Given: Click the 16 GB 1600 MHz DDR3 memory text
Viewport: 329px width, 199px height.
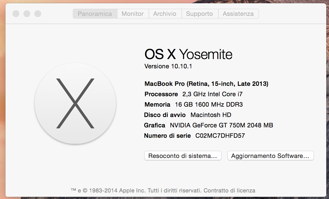Looking at the screenshot, I should click(209, 104).
